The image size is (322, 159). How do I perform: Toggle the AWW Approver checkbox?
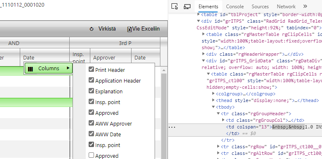91,123
